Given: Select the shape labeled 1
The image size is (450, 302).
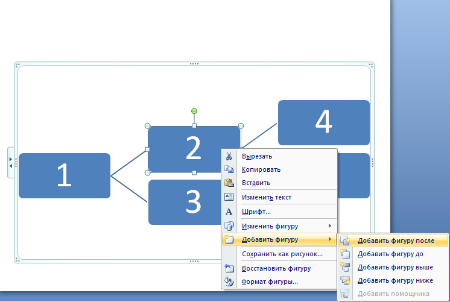Looking at the screenshot, I should coord(65,175).
